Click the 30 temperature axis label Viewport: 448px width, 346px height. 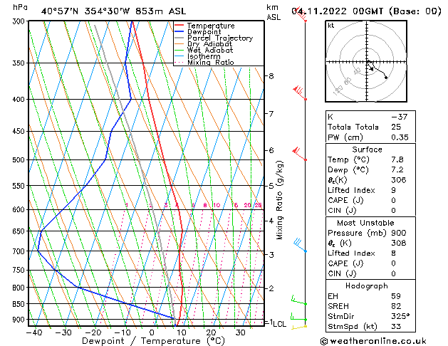tap(240, 333)
